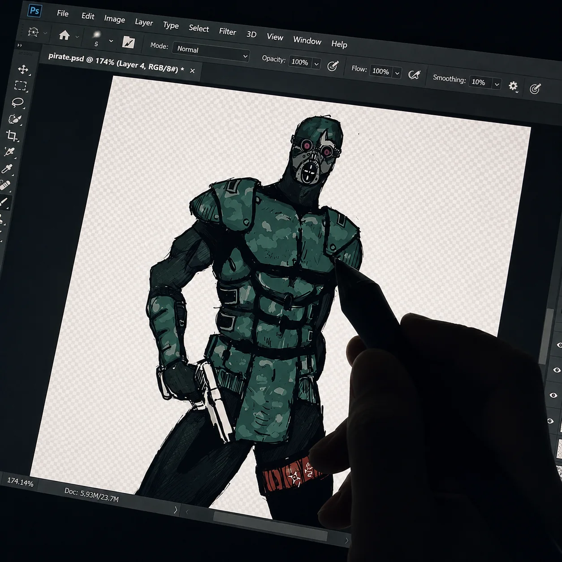
Task: Open the Window menu
Action: coord(307,40)
